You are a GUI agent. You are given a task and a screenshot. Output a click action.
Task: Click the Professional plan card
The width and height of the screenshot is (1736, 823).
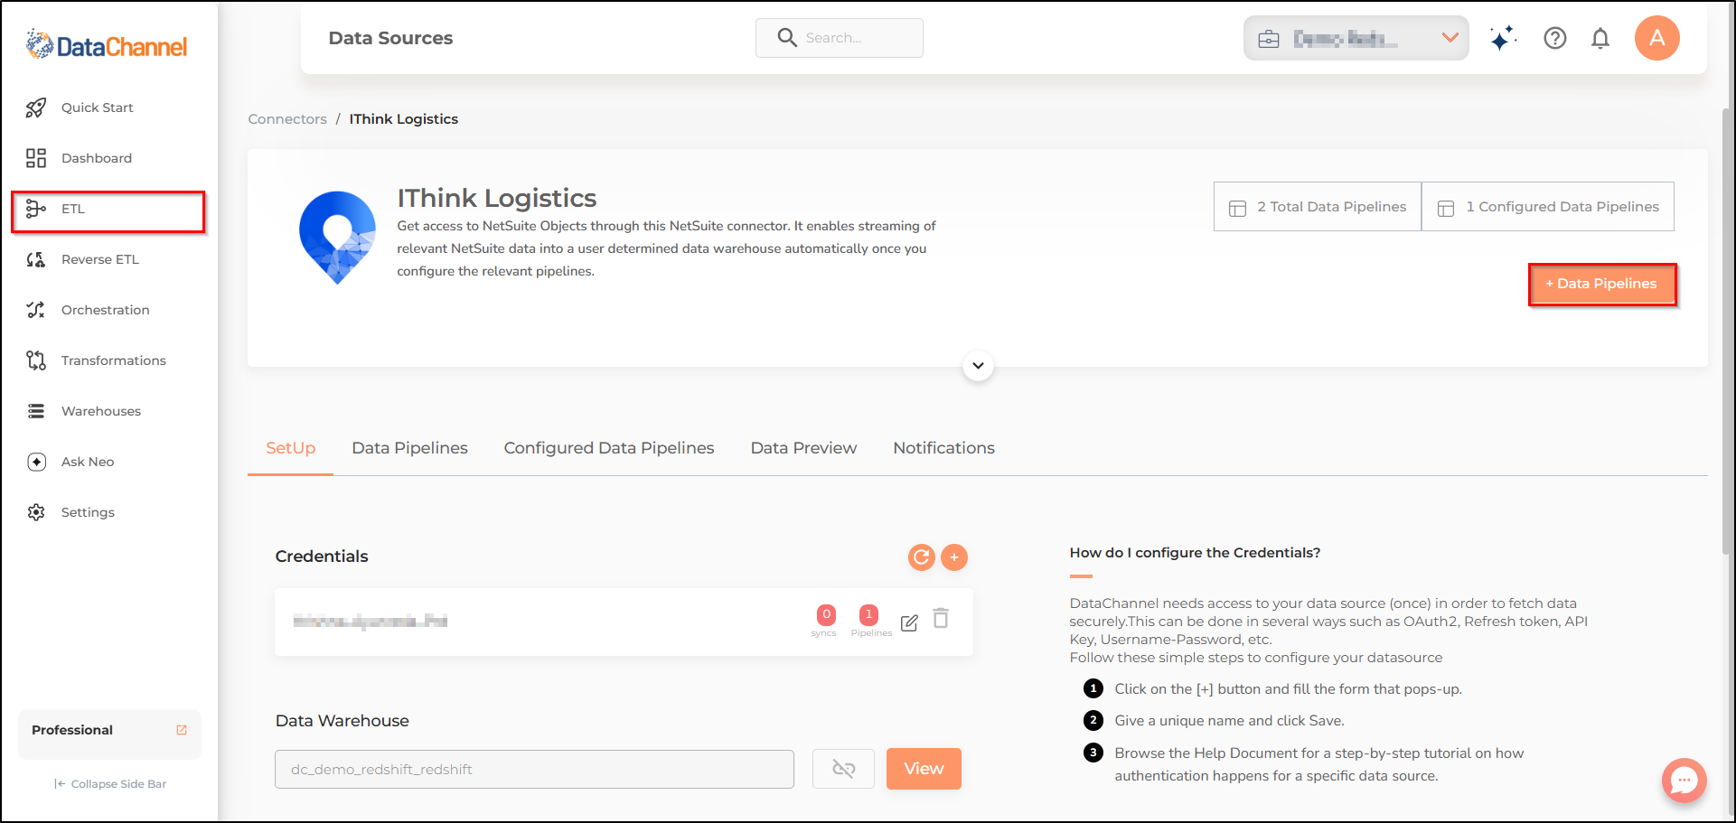click(x=109, y=734)
